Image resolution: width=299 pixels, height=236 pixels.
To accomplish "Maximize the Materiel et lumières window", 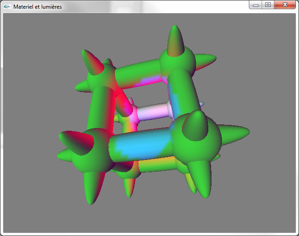I will (x=268, y=5).
